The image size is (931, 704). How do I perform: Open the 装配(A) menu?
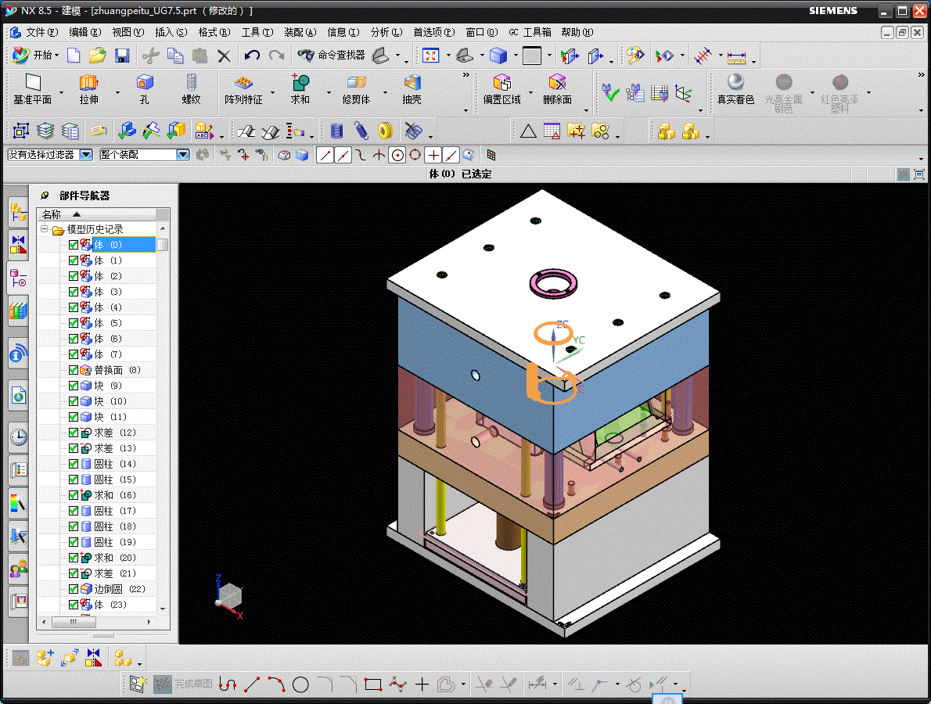coord(300,32)
